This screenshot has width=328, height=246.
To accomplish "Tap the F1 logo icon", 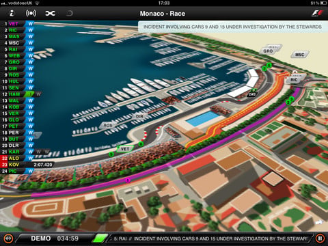I will point(317,13).
